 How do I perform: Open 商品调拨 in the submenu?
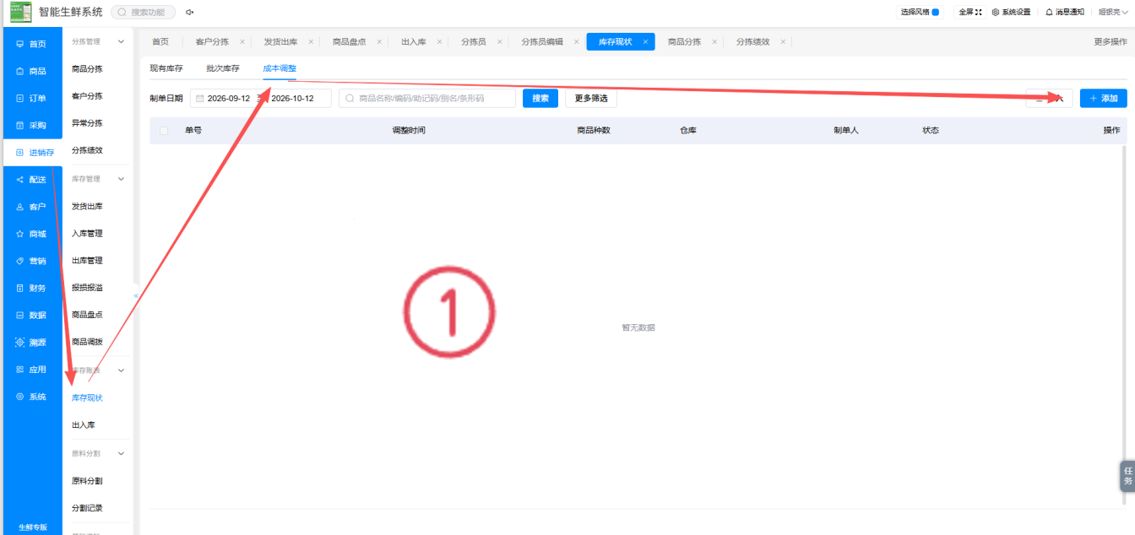(x=87, y=342)
